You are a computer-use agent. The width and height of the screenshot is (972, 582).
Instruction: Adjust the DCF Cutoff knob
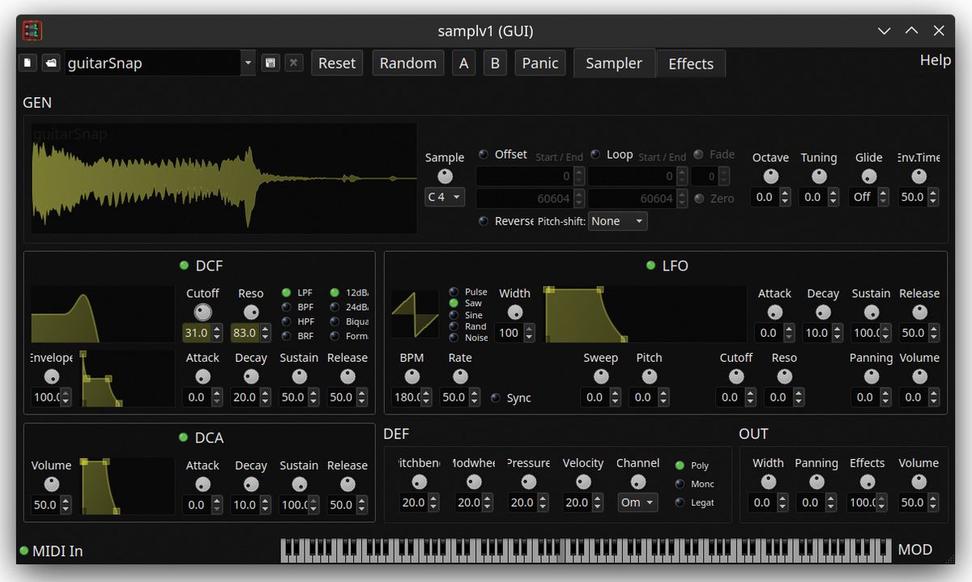coord(202,313)
